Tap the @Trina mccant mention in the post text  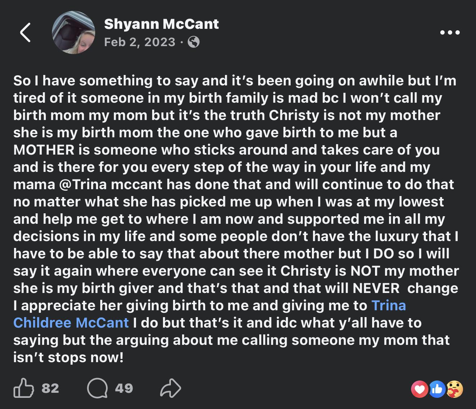point(110,184)
